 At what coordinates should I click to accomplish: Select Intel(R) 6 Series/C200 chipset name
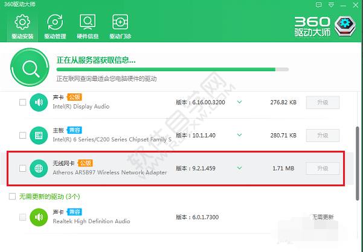(112, 140)
